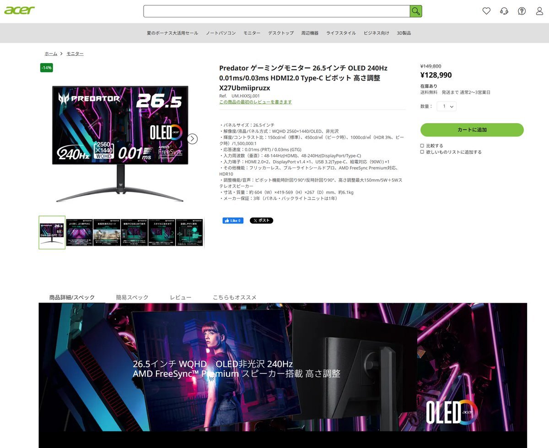Click the 在庫あり stock status text
The image size is (549, 448).
click(429, 86)
